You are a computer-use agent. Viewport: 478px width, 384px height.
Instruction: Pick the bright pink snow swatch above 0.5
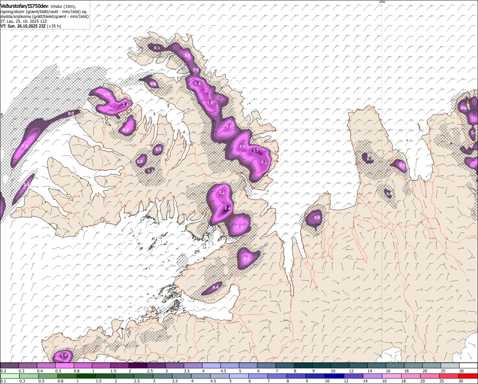point(64,365)
